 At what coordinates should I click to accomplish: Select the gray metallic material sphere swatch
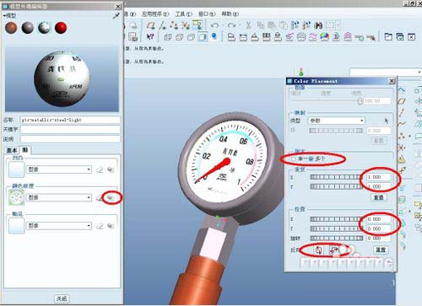[28, 28]
